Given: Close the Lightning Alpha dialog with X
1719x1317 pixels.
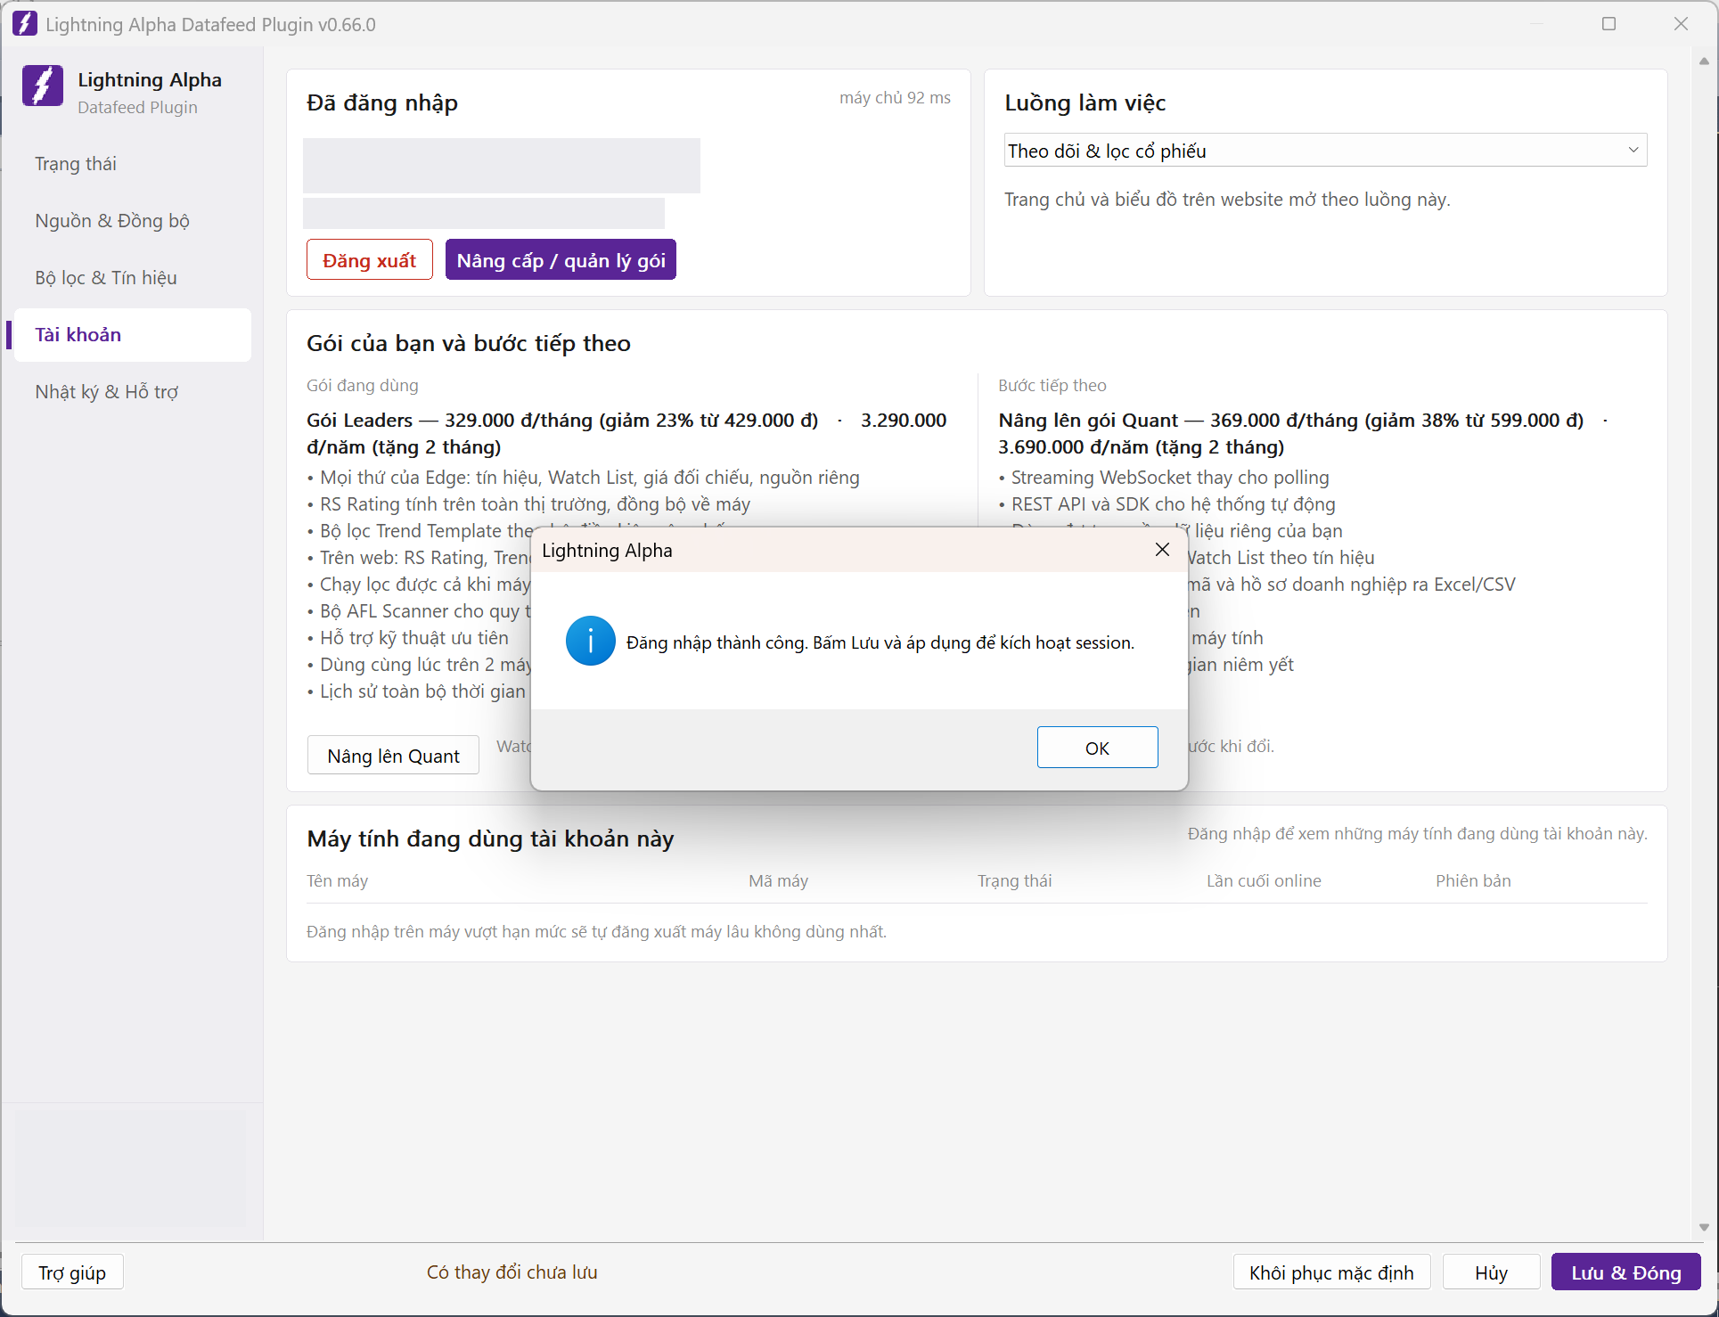Looking at the screenshot, I should pyautogui.click(x=1162, y=550).
